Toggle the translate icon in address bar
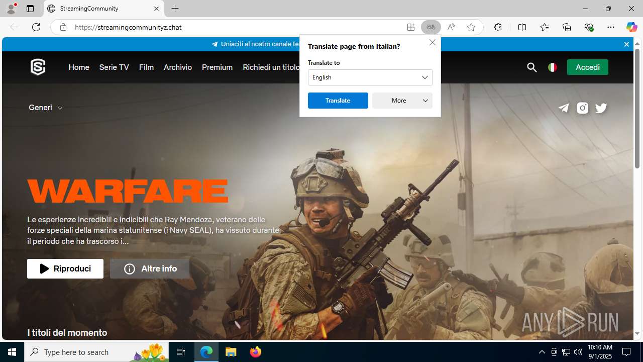Screen dimensions: 643x362 [431, 27]
